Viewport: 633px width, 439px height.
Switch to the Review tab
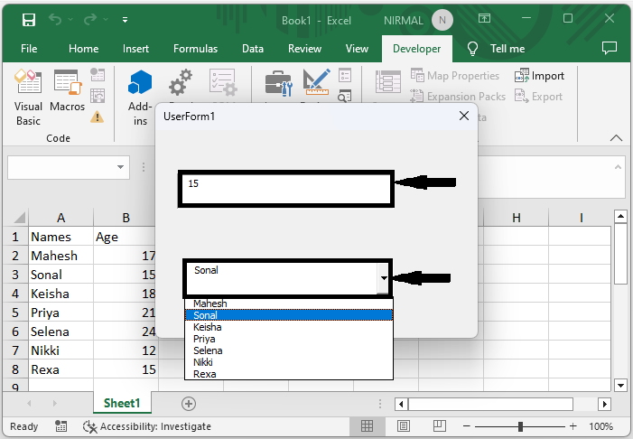point(305,49)
